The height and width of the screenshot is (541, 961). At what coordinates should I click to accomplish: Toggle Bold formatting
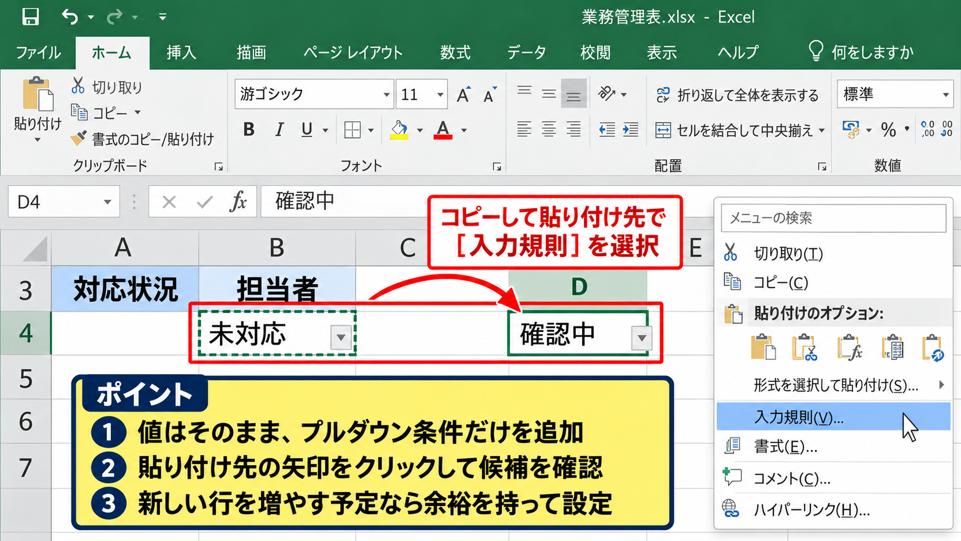click(249, 130)
